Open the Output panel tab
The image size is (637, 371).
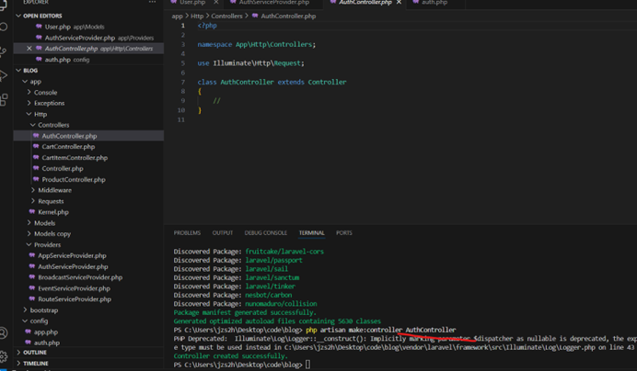click(222, 232)
